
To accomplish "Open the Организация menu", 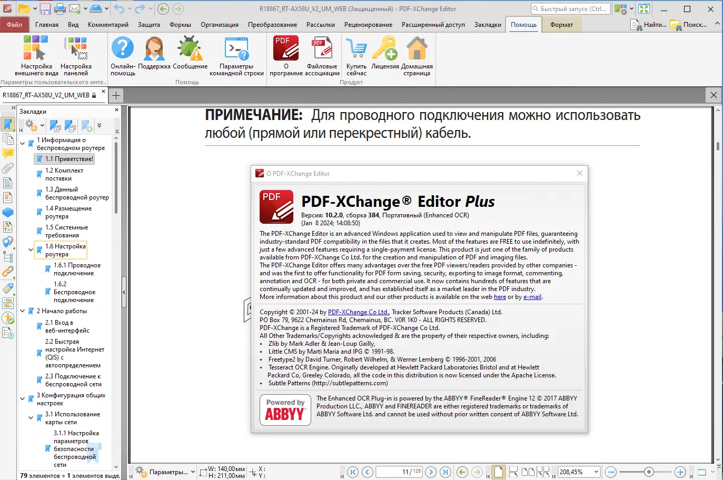I will point(220,24).
